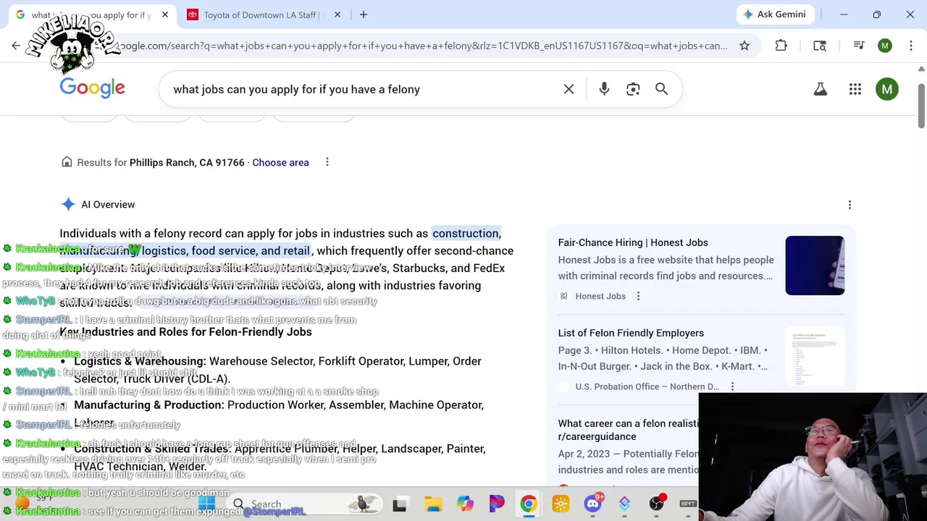Open Windows Start button on taskbar
927x521 pixels.
tap(206, 504)
